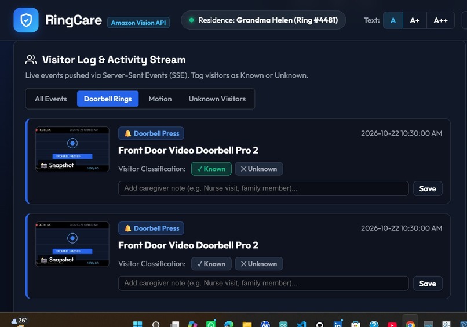467x327 pixels.
Task: Open File Explorer from the taskbar
Action: click(x=247, y=324)
